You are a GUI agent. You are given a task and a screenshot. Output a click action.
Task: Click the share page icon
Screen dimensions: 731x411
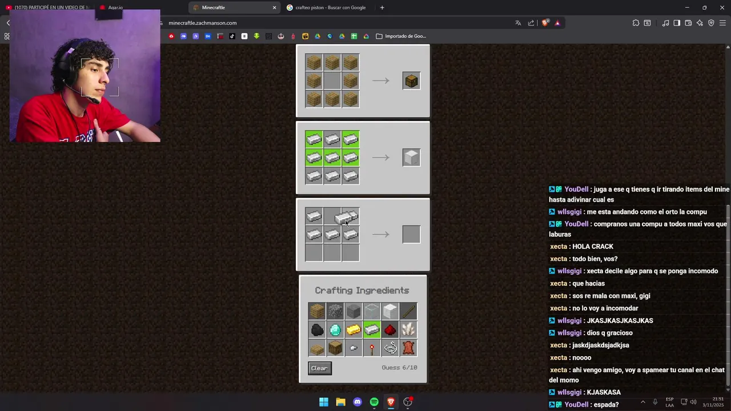[531, 23]
